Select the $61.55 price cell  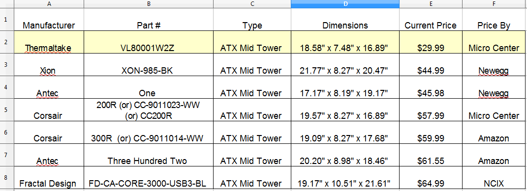(x=431, y=156)
